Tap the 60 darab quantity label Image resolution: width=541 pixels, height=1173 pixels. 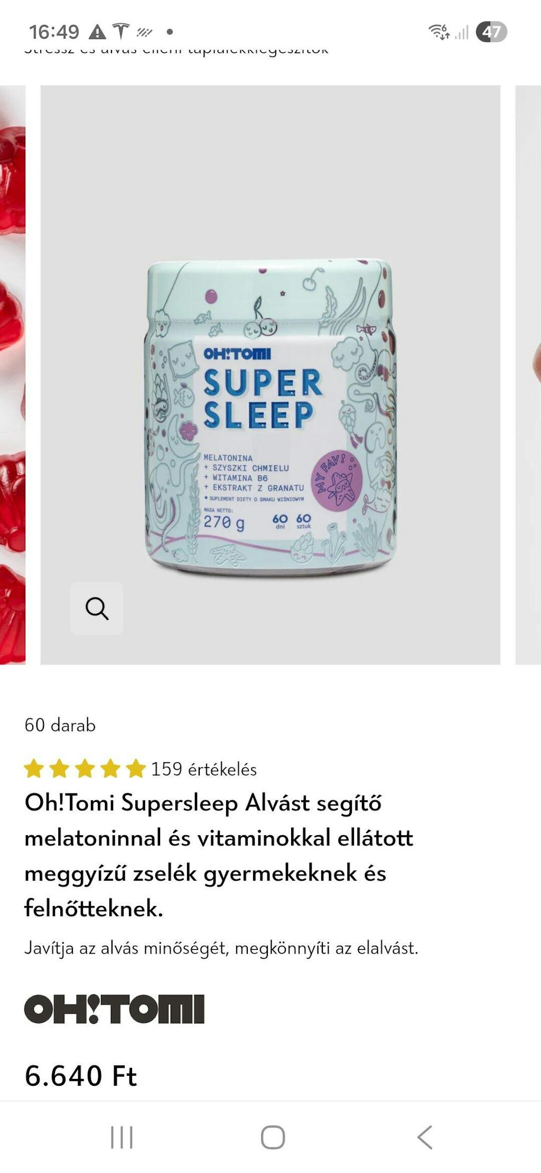60,725
